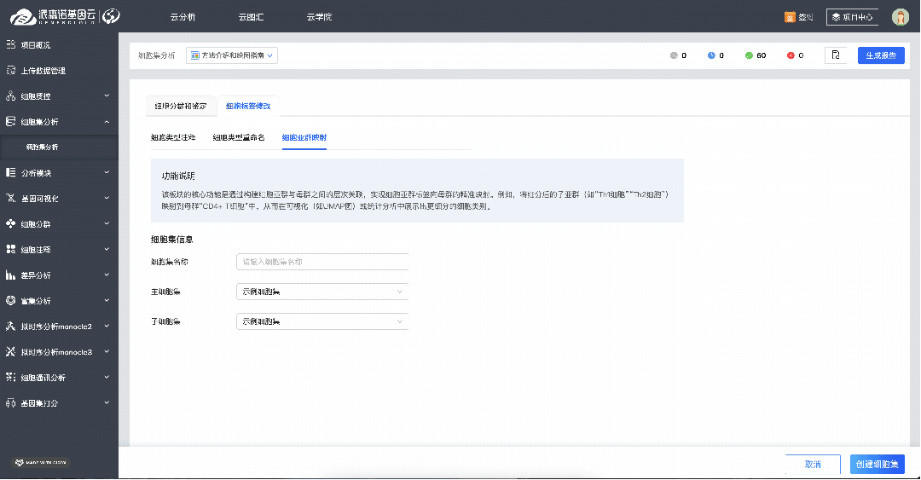Open the 子细胞集 dropdown

[322, 321]
